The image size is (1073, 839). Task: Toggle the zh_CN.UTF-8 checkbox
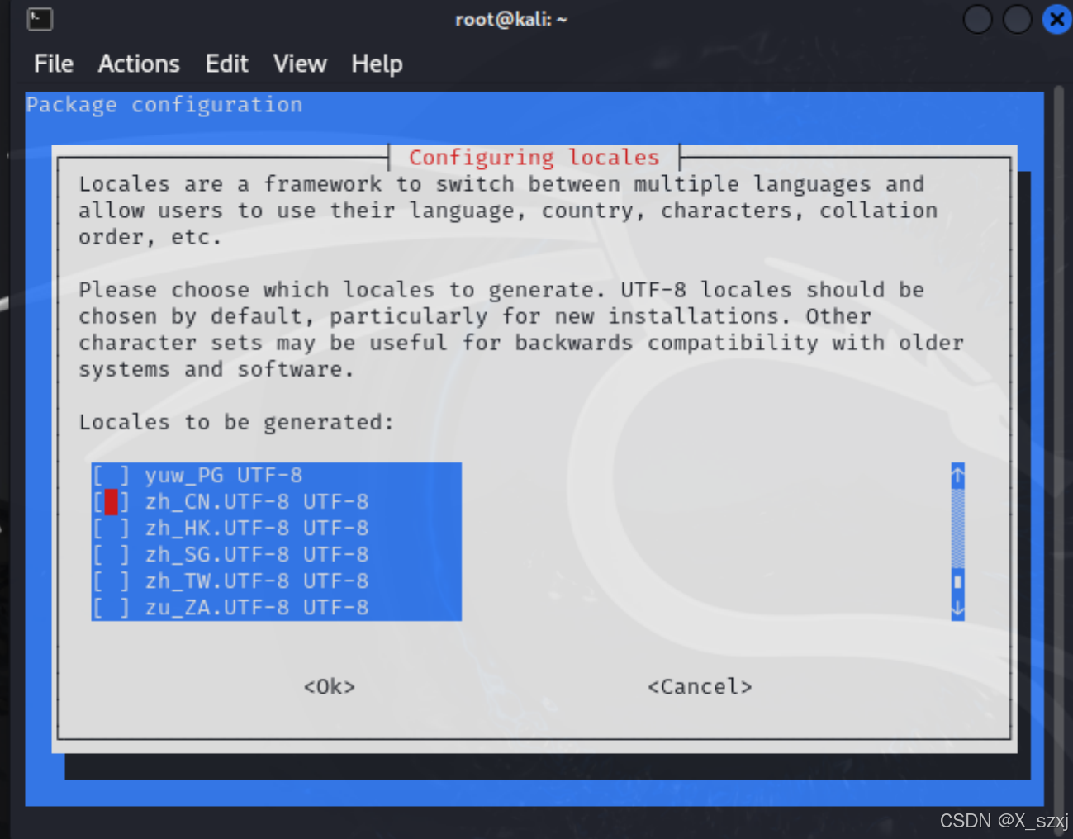[111, 501]
